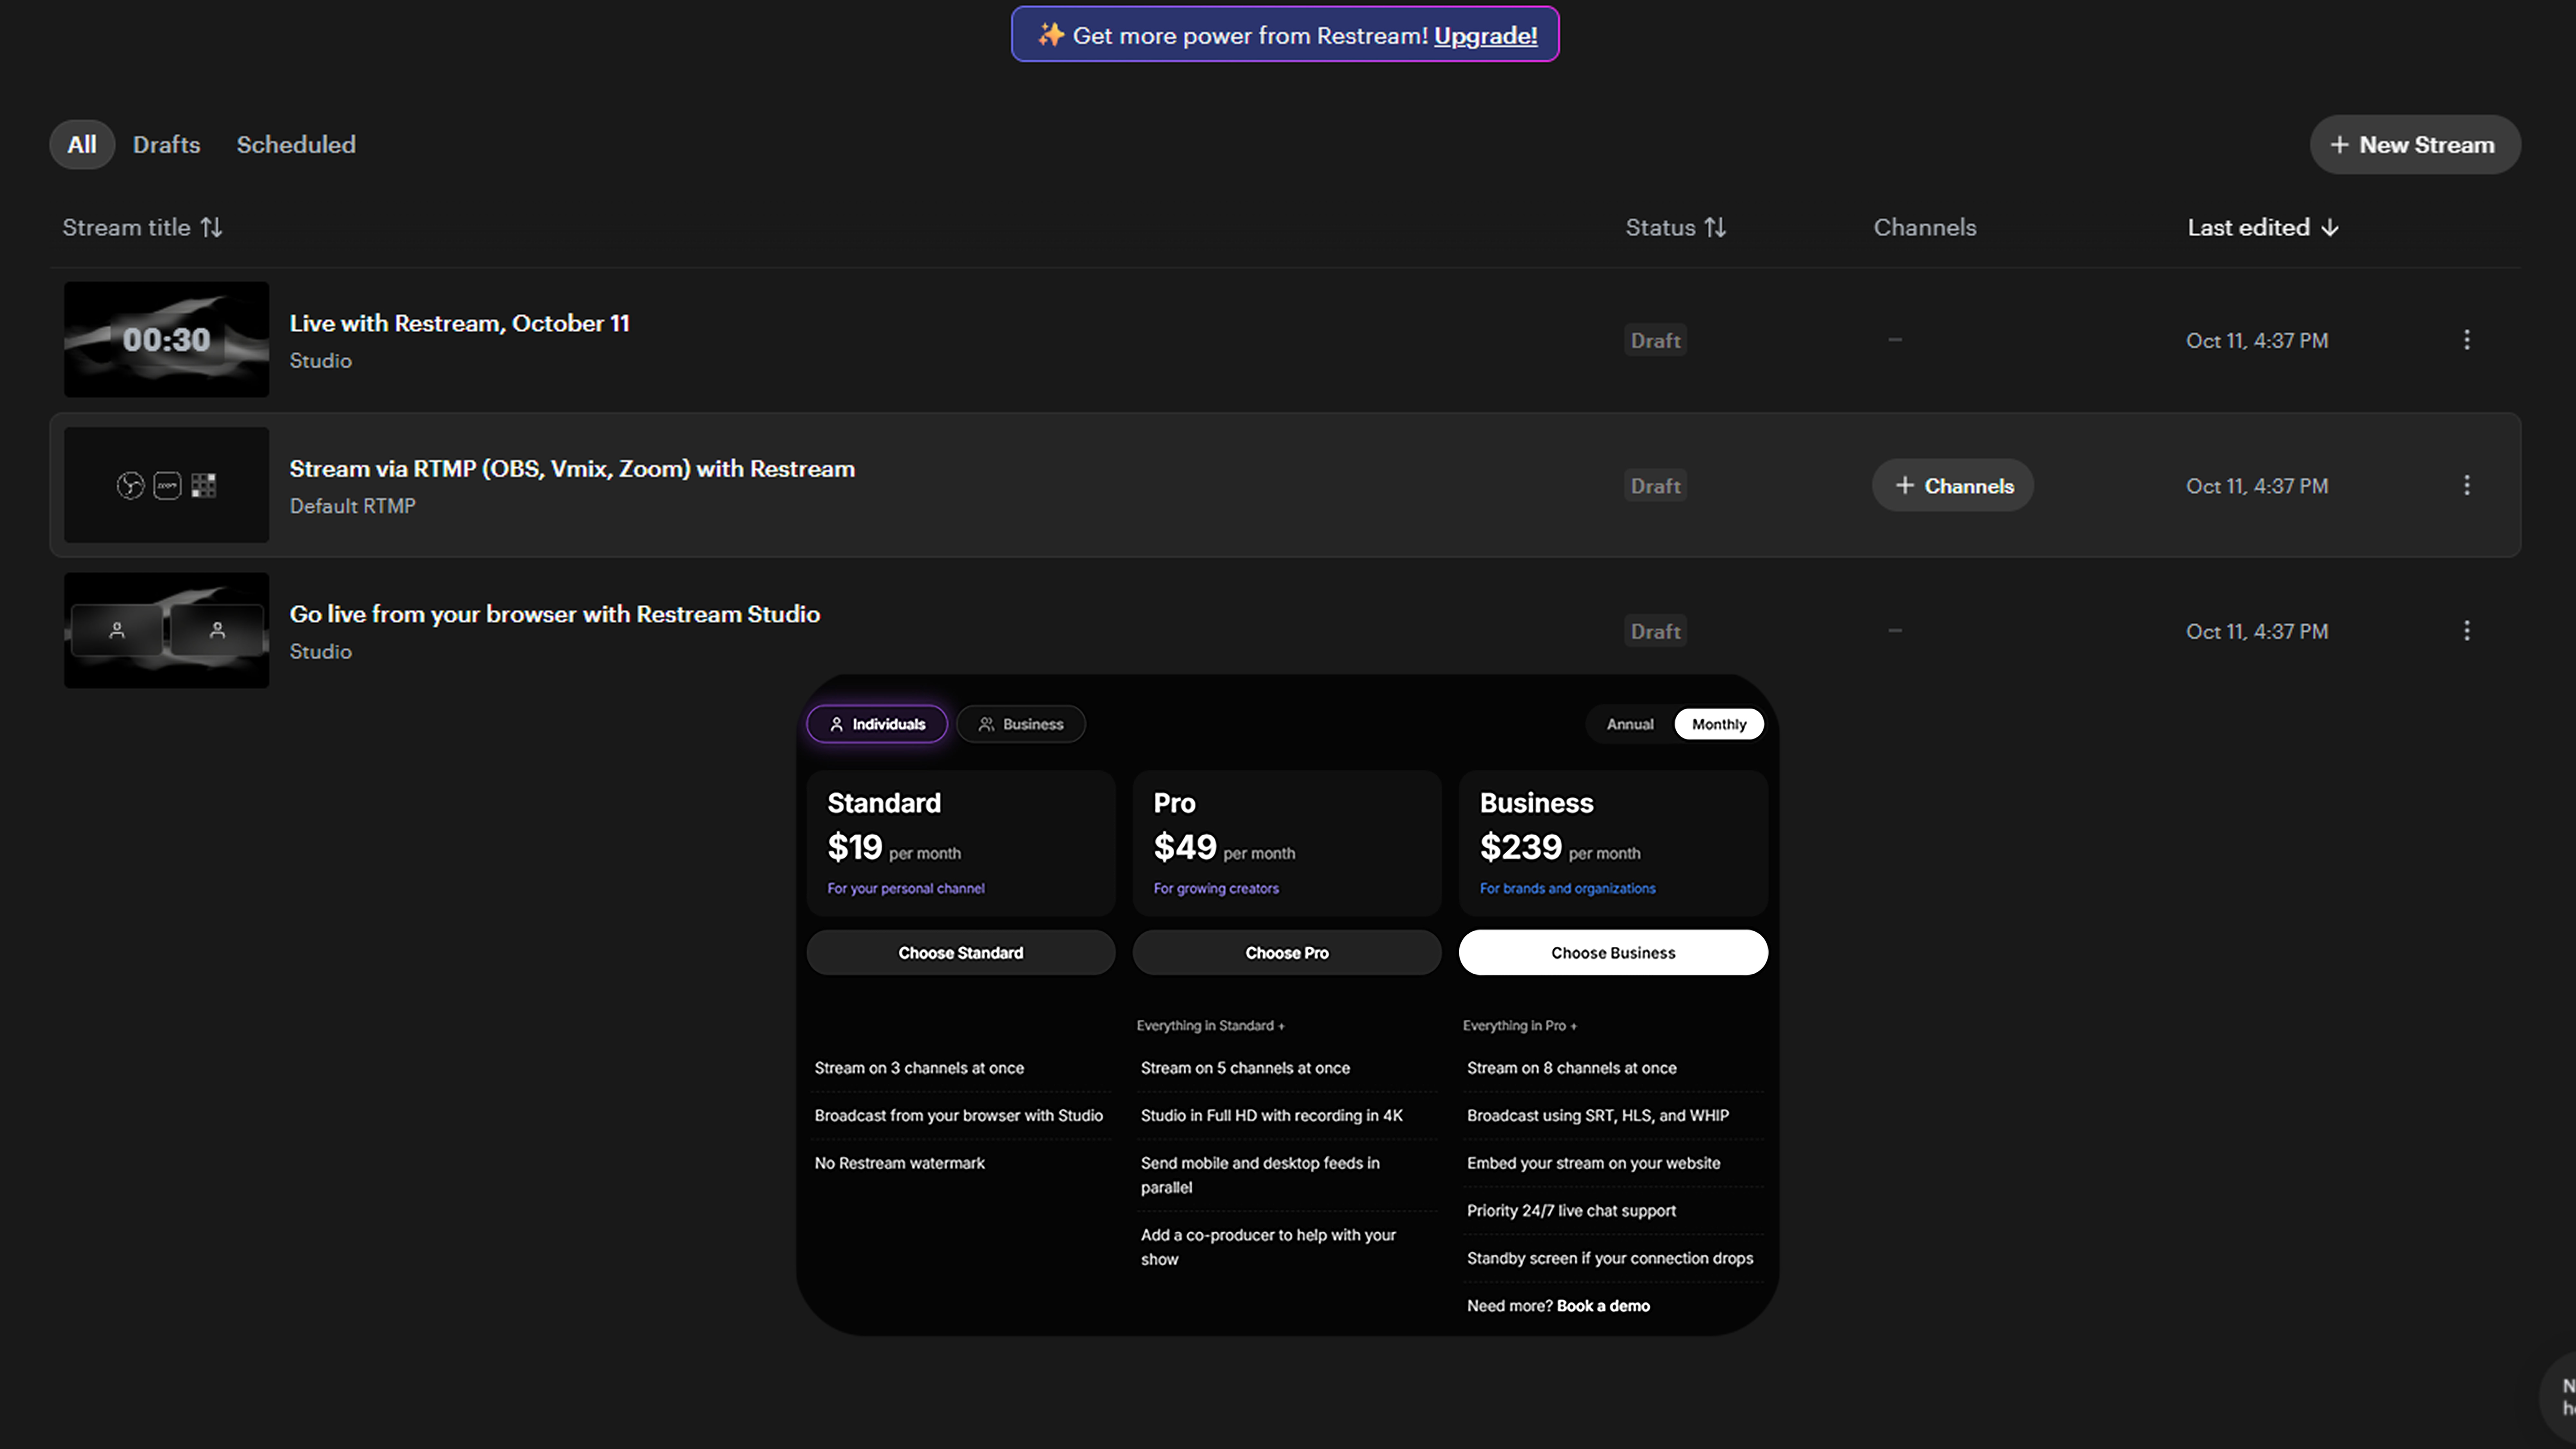Sort by Status arrows icon
Image resolution: width=2576 pixels, height=1449 pixels.
click(1715, 228)
